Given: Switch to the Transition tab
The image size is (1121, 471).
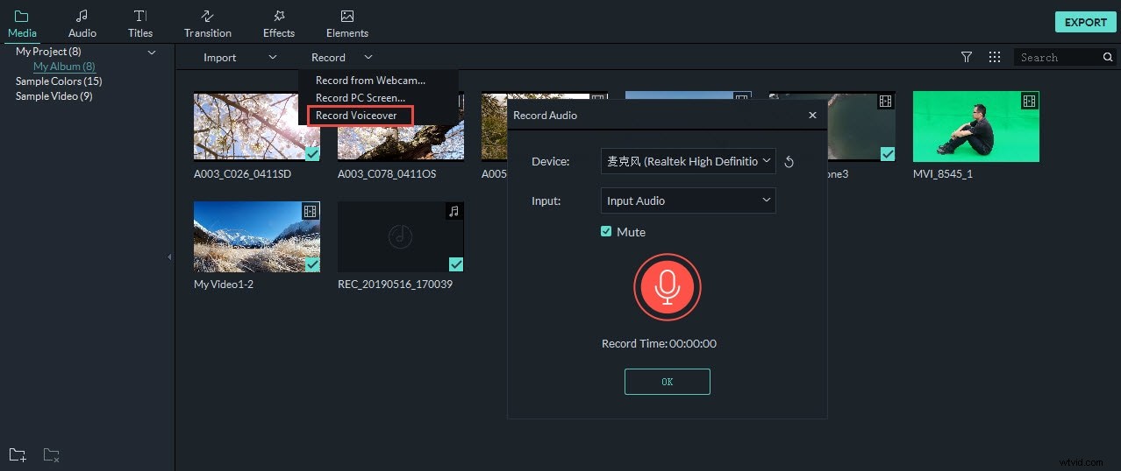Looking at the screenshot, I should click(x=208, y=24).
